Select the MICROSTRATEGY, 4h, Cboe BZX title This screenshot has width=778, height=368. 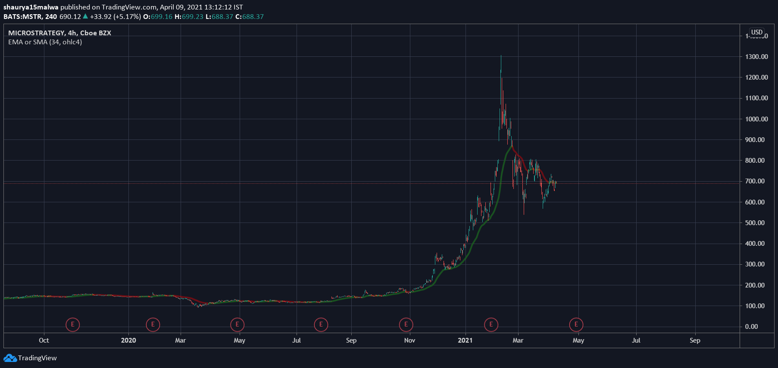click(59, 33)
